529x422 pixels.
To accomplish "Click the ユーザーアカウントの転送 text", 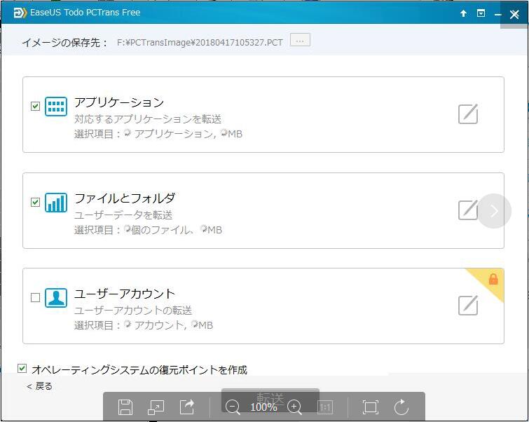I will [x=133, y=311].
